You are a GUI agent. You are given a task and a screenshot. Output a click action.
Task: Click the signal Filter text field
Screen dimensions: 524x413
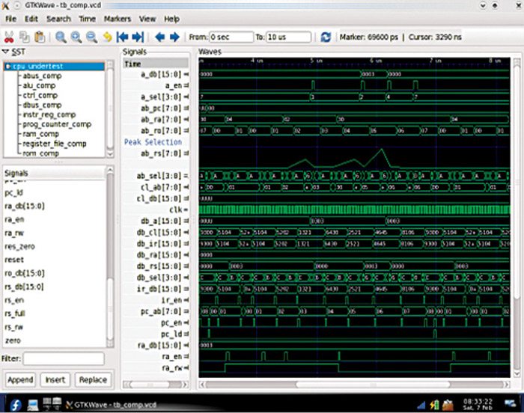click(x=62, y=360)
